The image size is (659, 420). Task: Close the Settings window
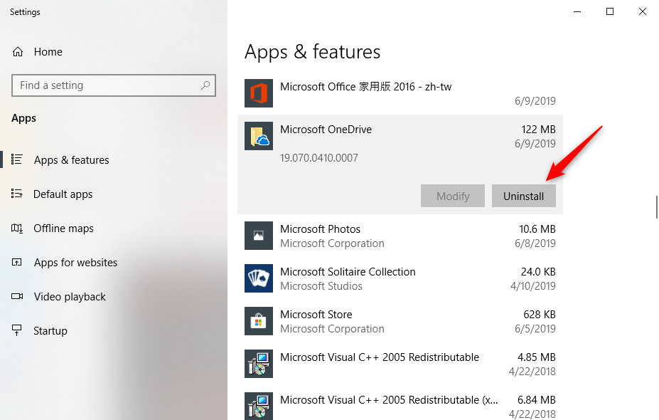[x=642, y=11]
